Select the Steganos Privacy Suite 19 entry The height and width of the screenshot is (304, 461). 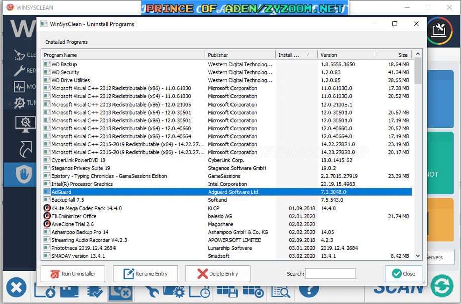227,168
